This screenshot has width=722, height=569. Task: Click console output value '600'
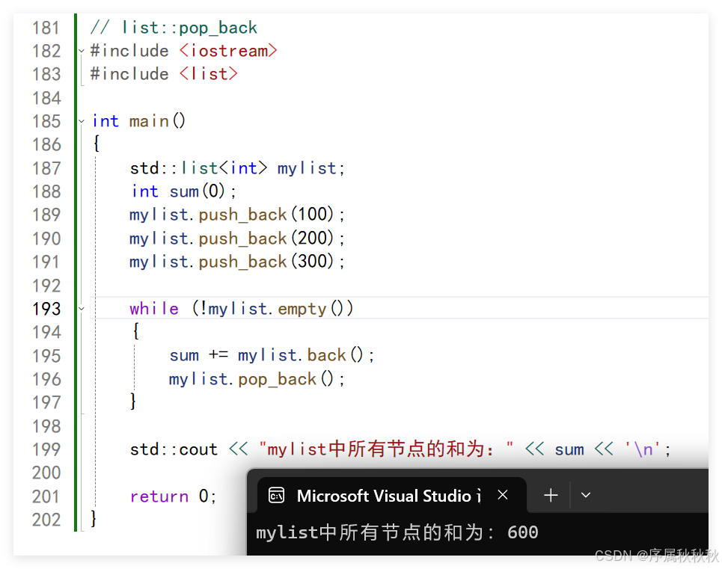click(x=523, y=532)
